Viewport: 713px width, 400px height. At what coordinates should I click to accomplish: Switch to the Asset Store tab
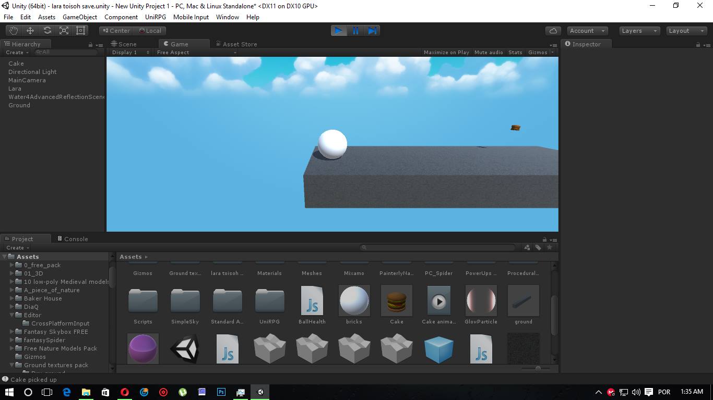click(236, 44)
